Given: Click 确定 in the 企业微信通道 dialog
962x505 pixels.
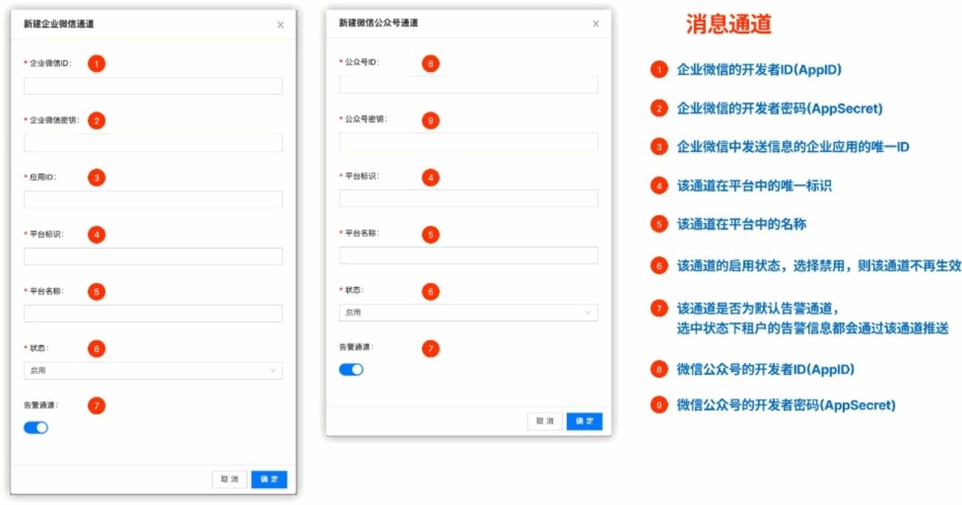Looking at the screenshot, I should click(269, 479).
